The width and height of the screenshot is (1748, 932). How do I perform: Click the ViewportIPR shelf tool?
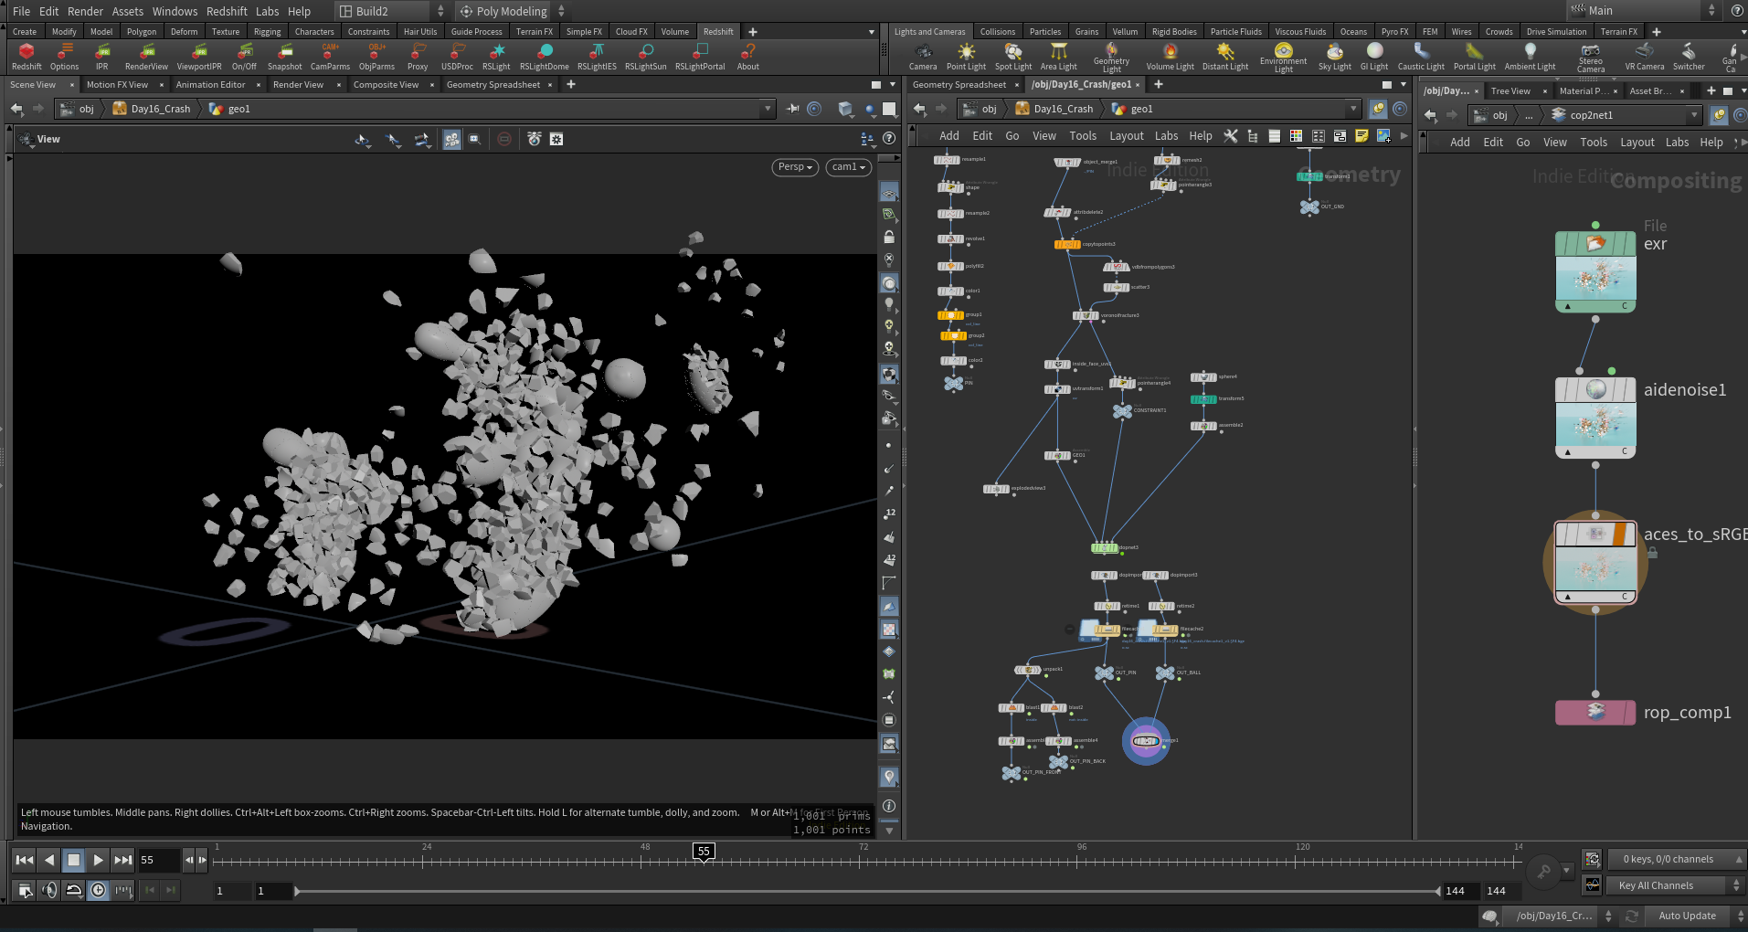pyautogui.click(x=199, y=57)
